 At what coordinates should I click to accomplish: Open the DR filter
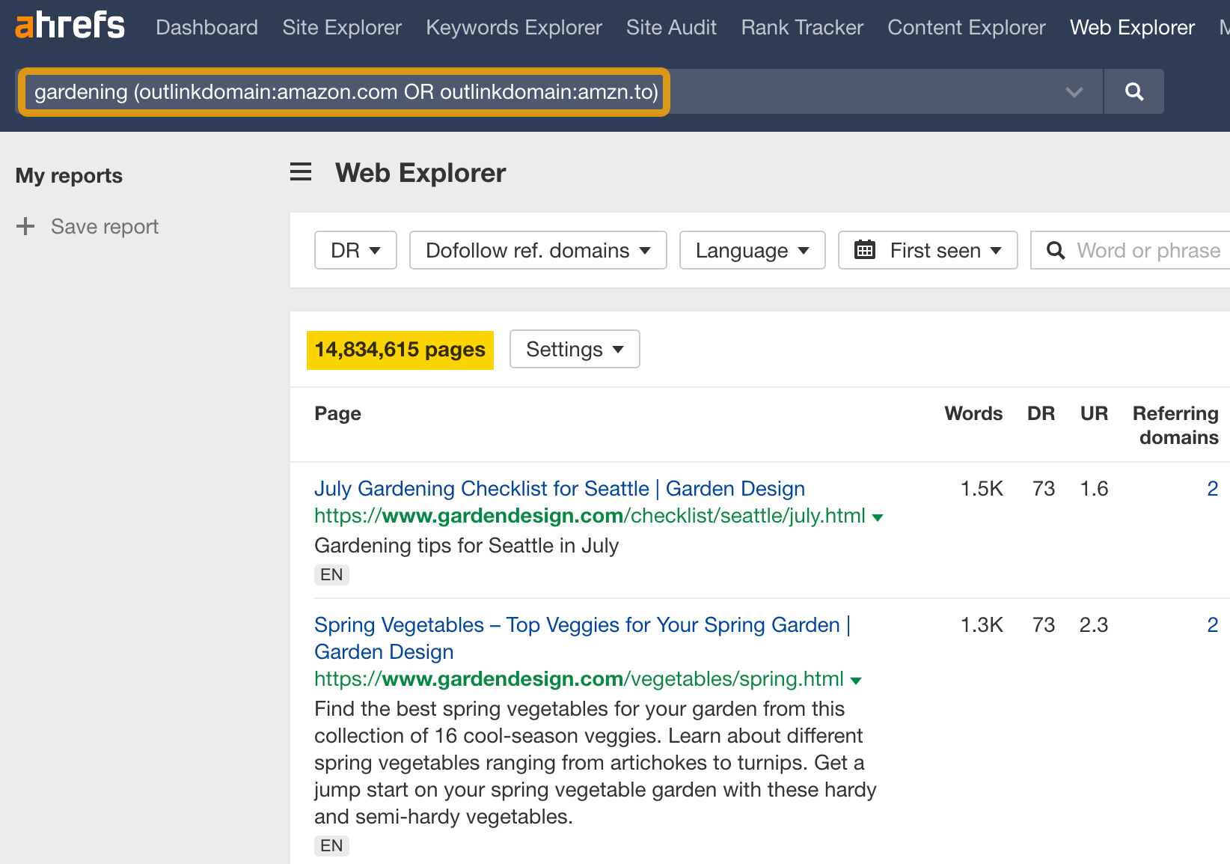pos(355,250)
